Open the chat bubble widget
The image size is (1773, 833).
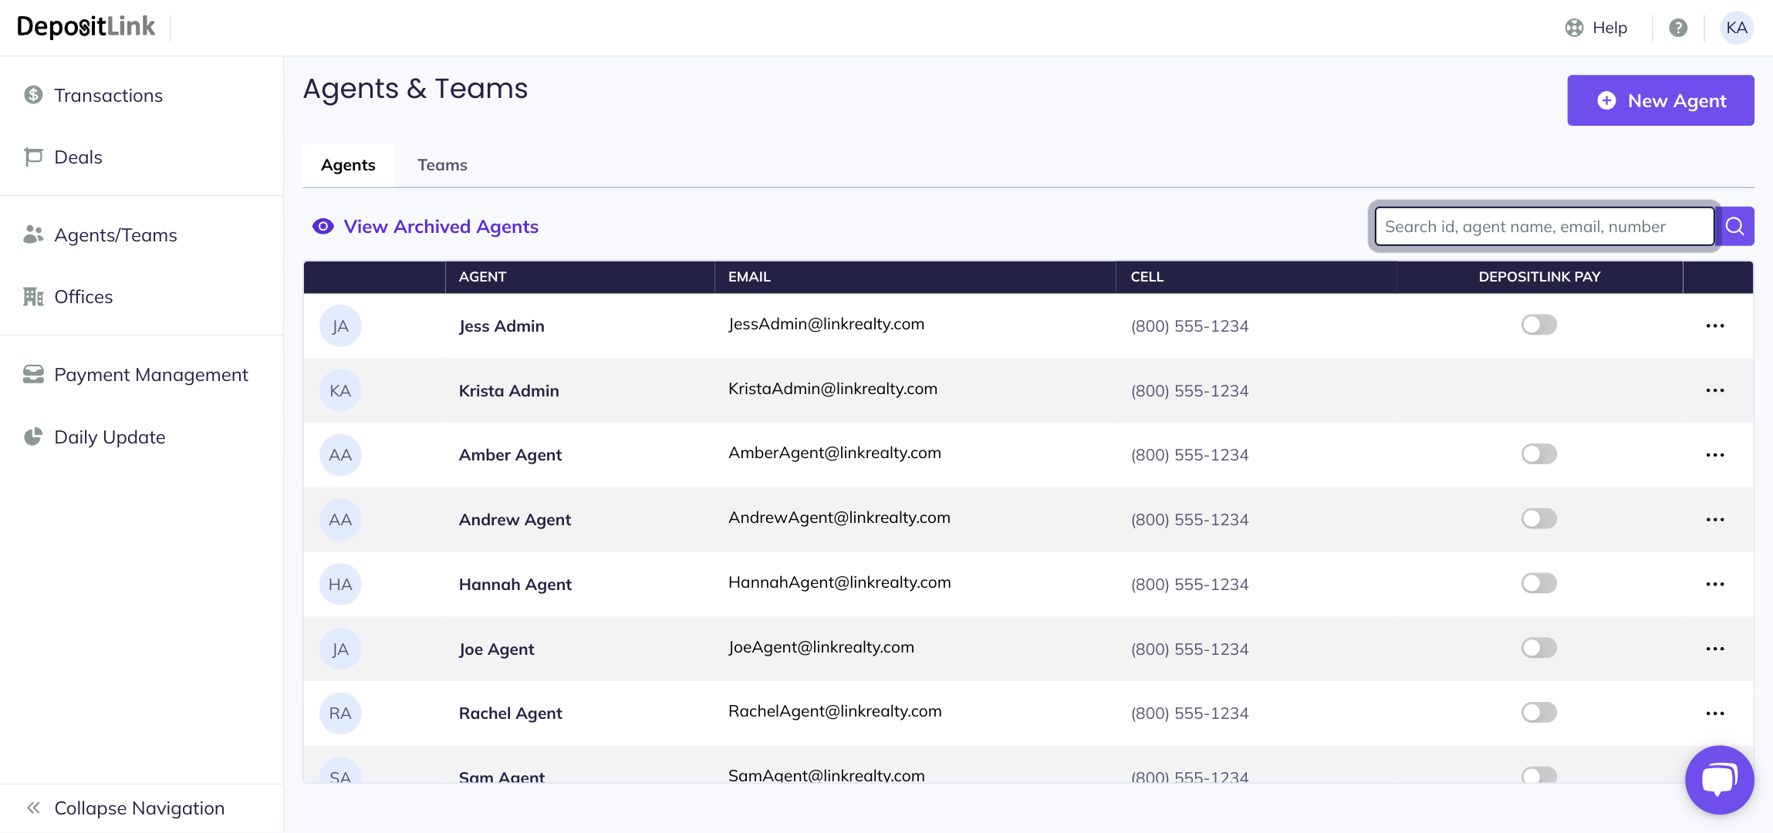pos(1718,779)
